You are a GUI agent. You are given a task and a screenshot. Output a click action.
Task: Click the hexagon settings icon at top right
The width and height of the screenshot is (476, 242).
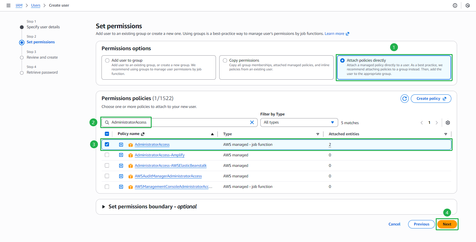tap(468, 5)
